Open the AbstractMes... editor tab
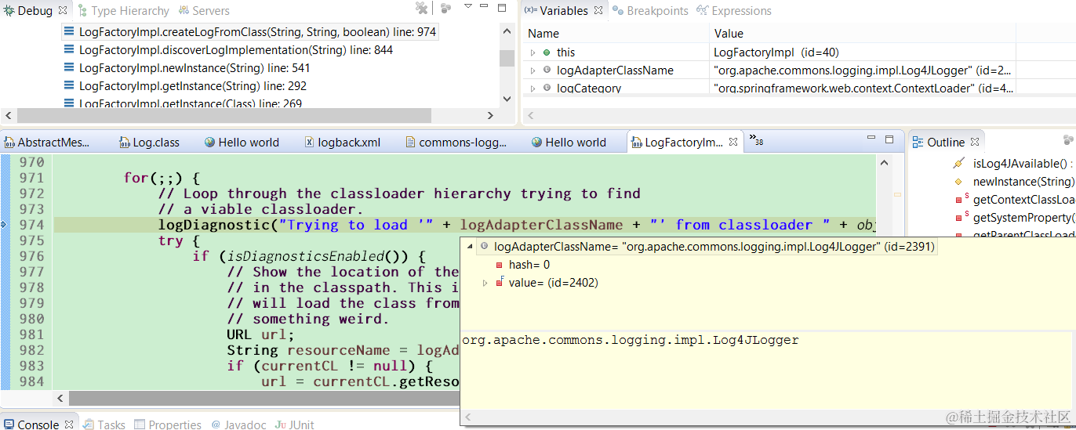The image size is (1076, 430). [x=47, y=143]
